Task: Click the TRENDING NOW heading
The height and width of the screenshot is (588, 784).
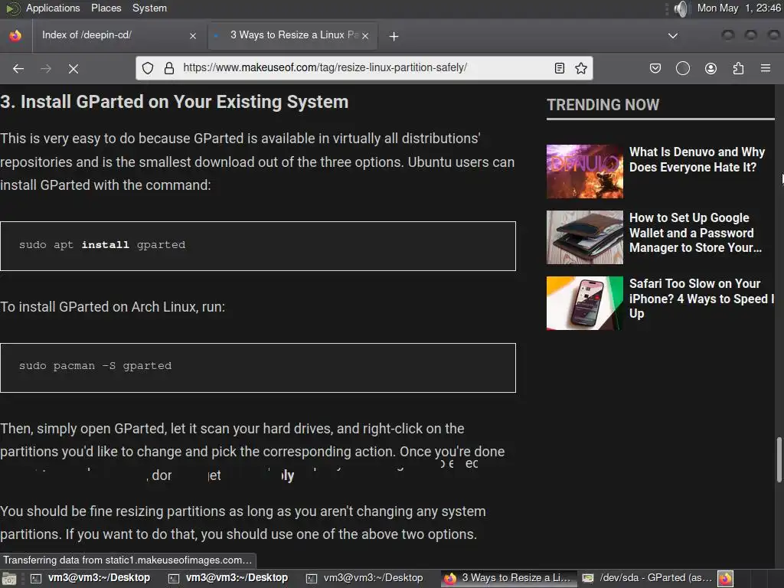Action: [603, 104]
